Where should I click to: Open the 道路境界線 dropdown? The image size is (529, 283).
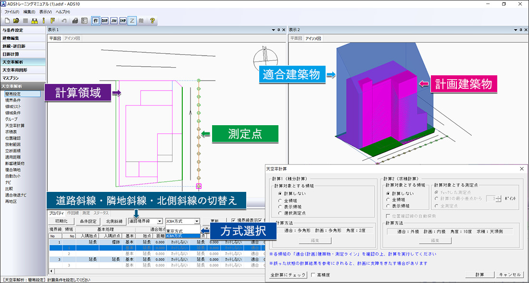[159, 221]
